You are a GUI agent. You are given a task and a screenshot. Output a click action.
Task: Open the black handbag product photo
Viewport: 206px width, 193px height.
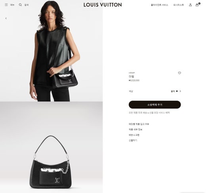pyautogui.click(x=51, y=147)
